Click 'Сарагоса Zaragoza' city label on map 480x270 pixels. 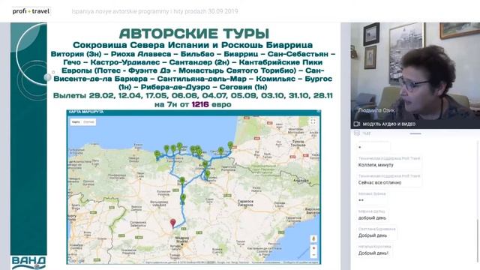pyautogui.click(x=245, y=203)
